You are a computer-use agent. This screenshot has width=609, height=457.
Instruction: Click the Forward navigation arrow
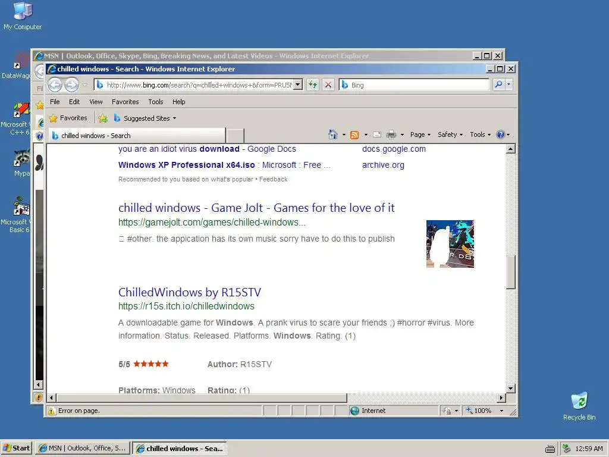71,84
